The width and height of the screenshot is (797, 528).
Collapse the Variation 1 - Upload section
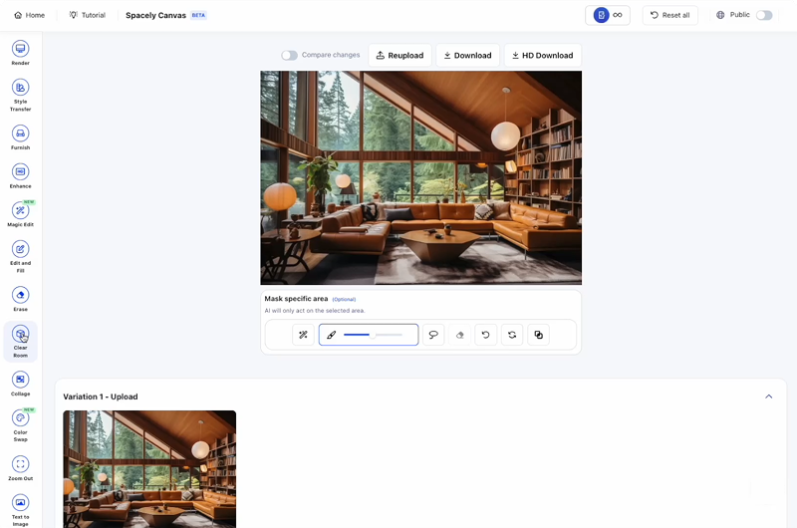click(768, 396)
